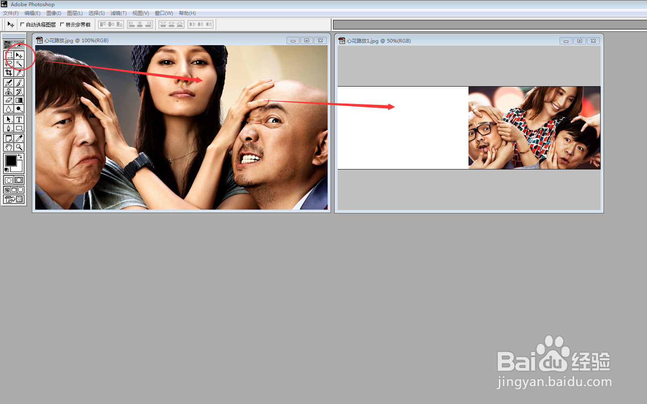Open the 选择(S) menu

[97, 13]
